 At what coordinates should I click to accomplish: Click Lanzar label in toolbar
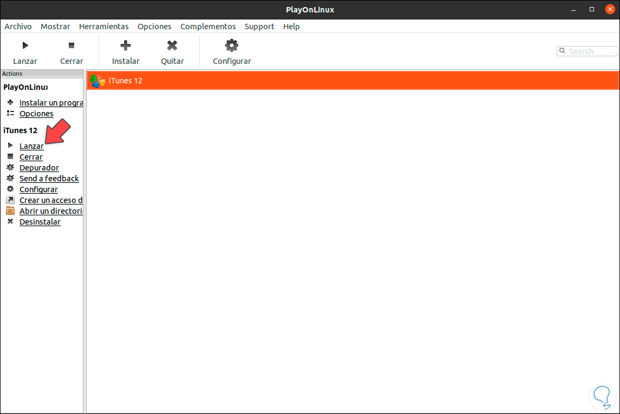25,61
